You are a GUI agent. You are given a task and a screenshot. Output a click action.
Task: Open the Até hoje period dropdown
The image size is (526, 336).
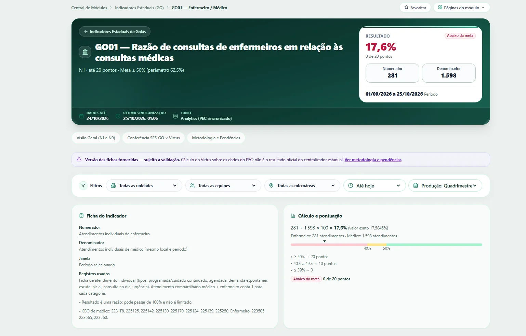tap(374, 186)
